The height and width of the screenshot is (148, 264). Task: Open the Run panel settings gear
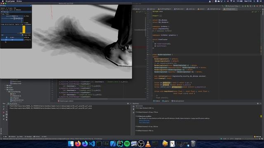128,104
